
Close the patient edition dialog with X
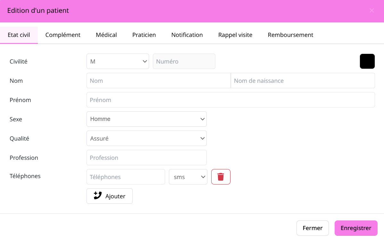(371, 11)
